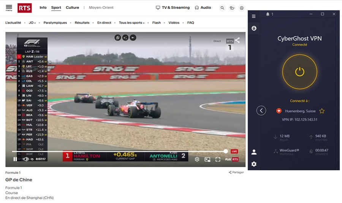The width and height of the screenshot is (342, 203).
Task: Open the Vidéos page
Action: pos(174,22)
